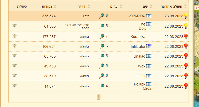This screenshot has height=107, width=199.
Task: Sort by the פעולה אחרונה column arrows
Action: pos(185,6)
